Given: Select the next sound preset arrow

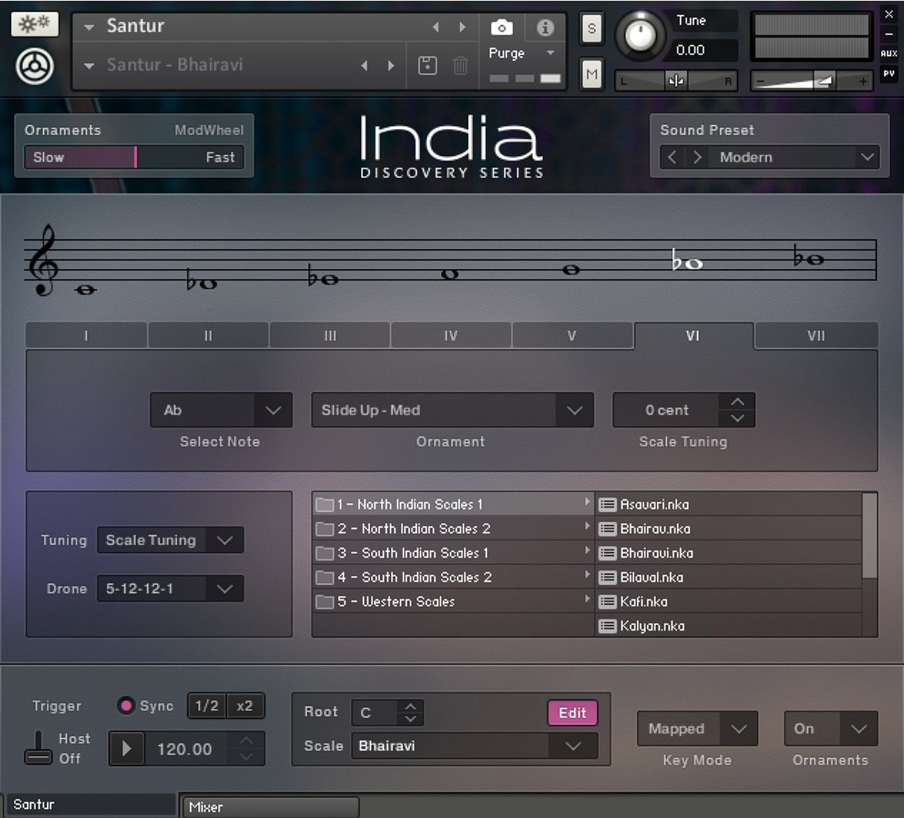Looking at the screenshot, I should point(697,157).
